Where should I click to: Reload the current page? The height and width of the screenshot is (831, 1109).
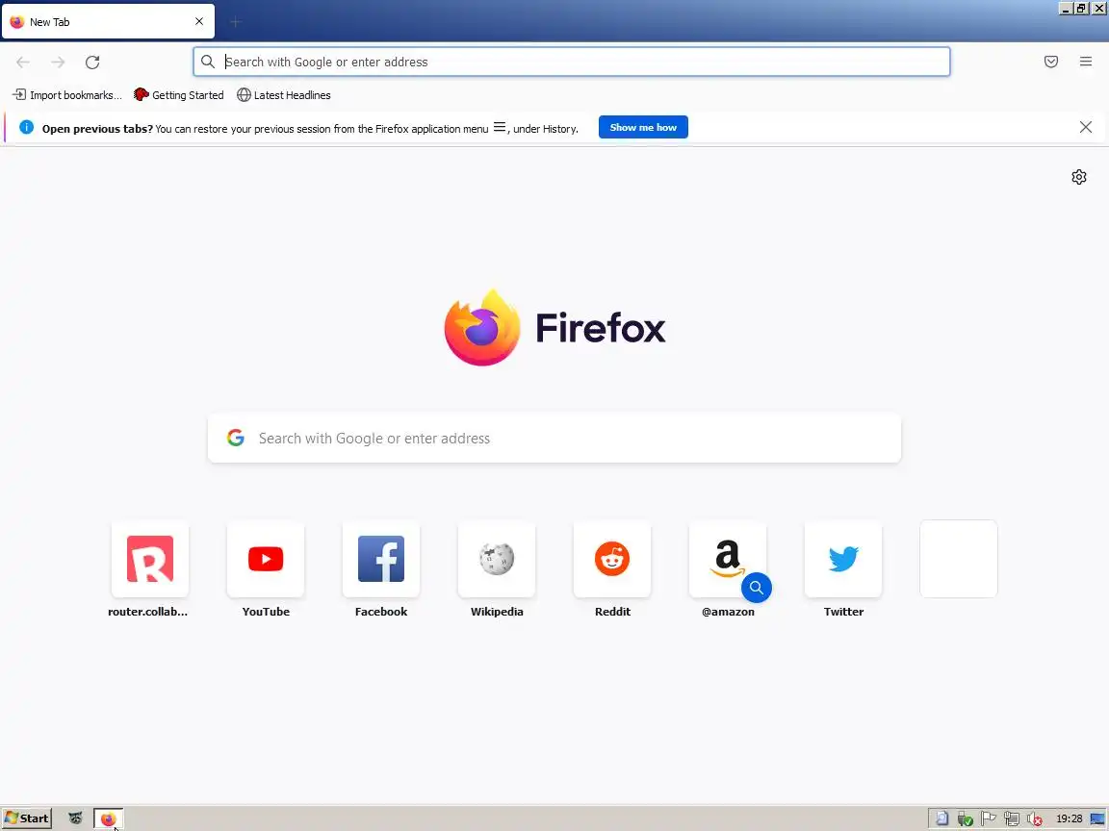click(92, 63)
